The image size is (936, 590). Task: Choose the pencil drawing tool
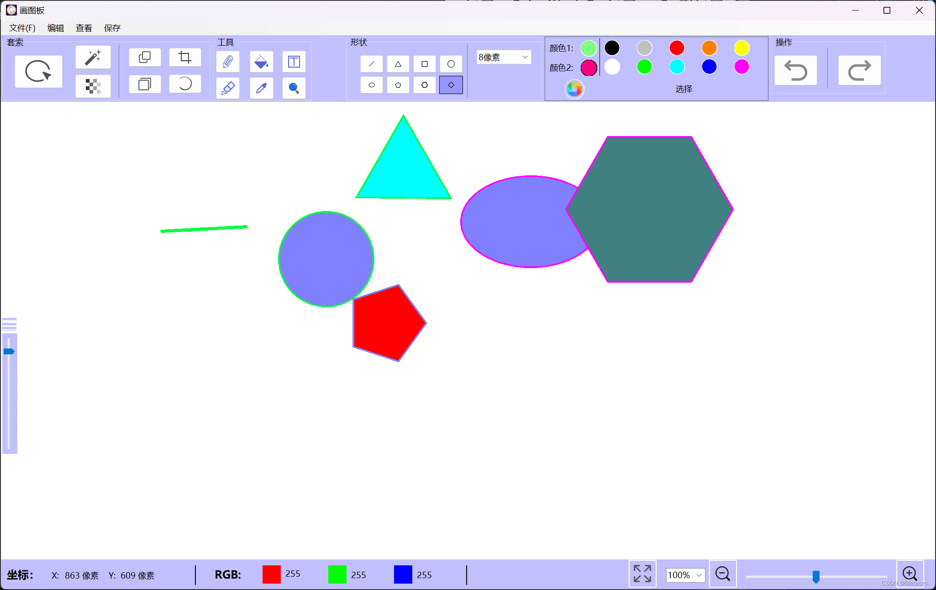tap(228, 62)
